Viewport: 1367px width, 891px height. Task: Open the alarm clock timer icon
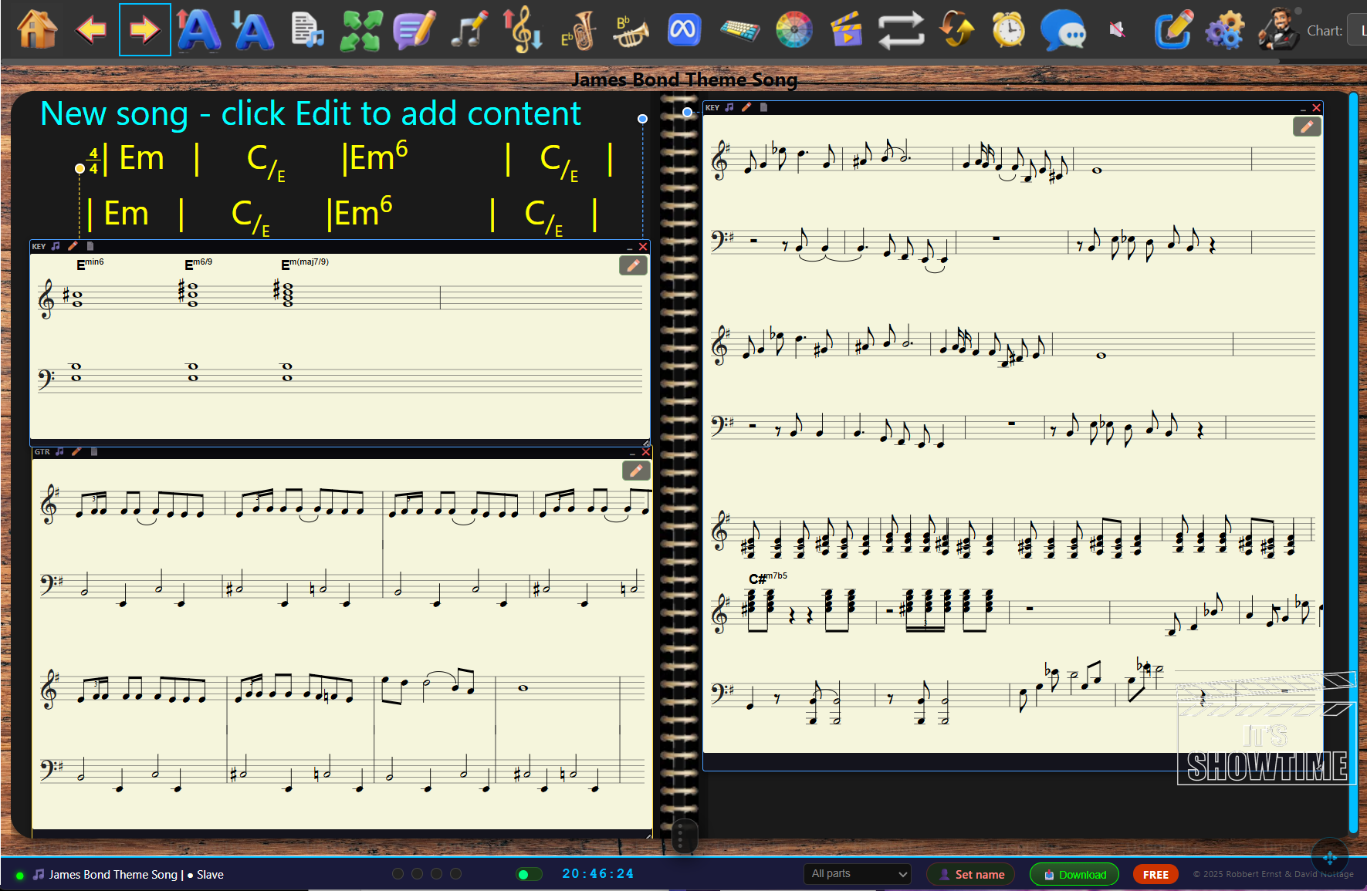1008,30
